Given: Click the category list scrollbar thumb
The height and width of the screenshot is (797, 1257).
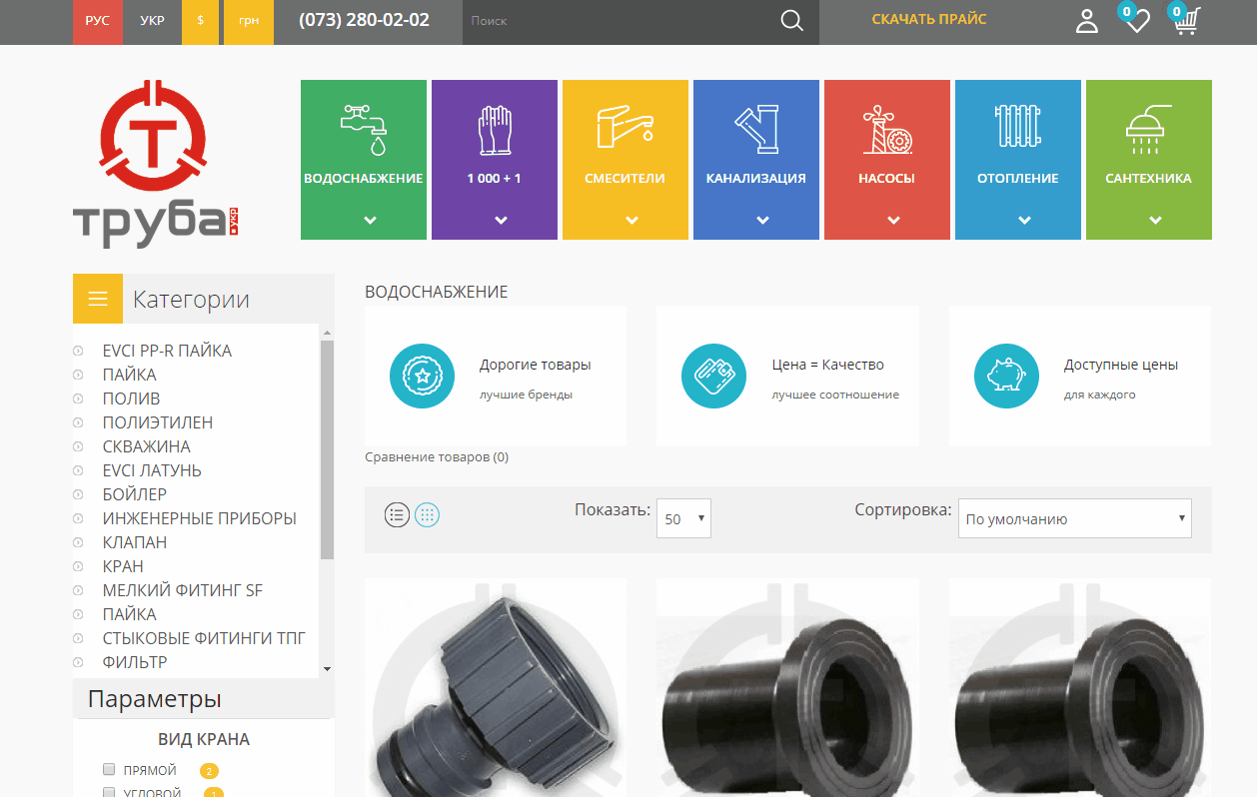Looking at the screenshot, I should [x=327, y=449].
